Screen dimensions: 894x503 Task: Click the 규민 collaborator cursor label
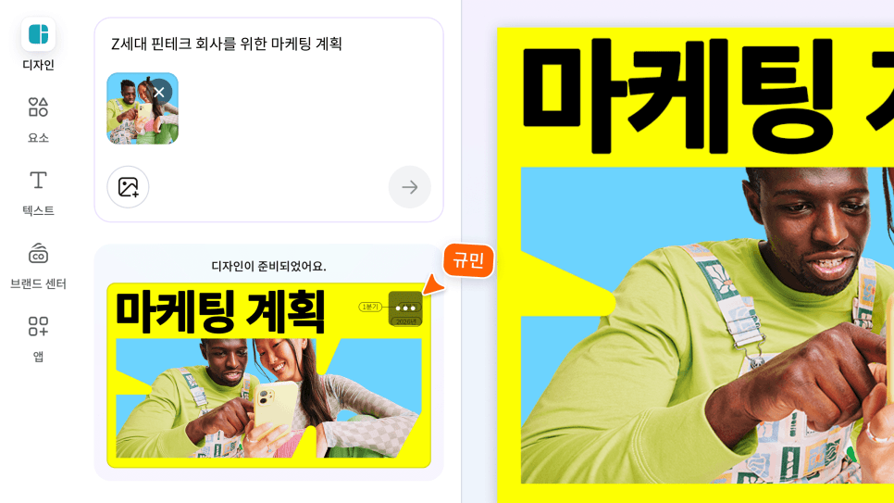(468, 260)
